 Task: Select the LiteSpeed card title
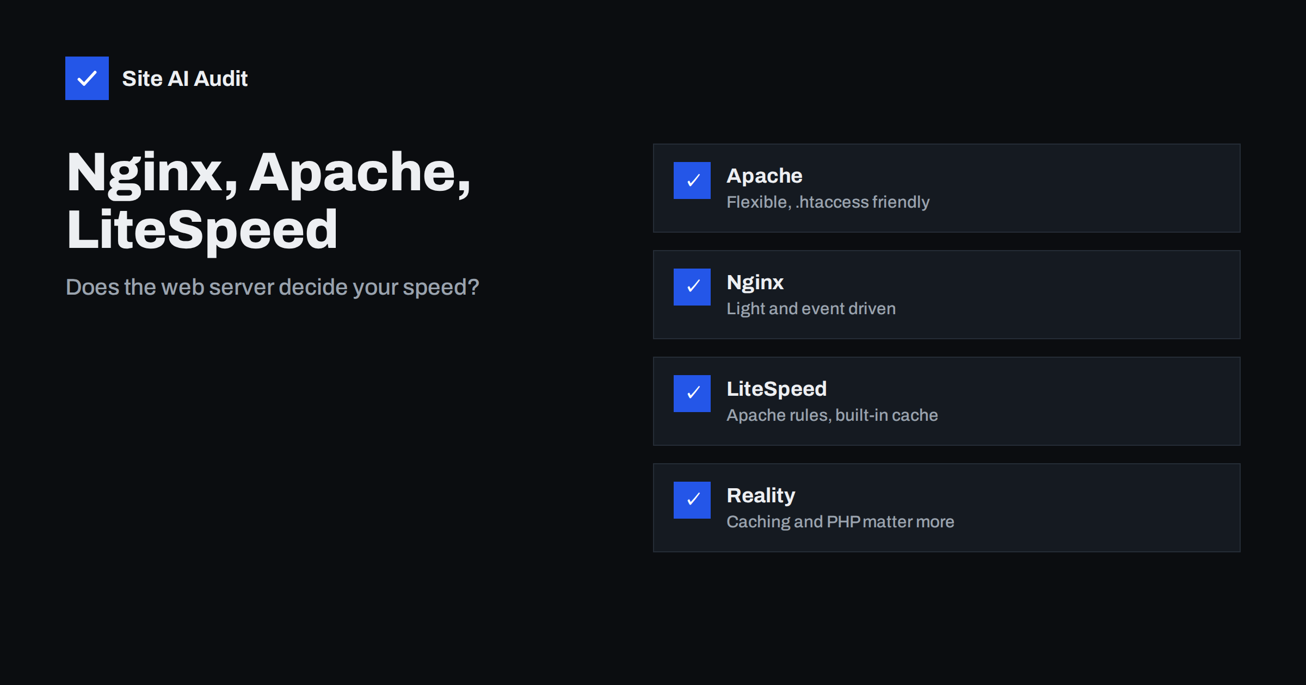777,389
